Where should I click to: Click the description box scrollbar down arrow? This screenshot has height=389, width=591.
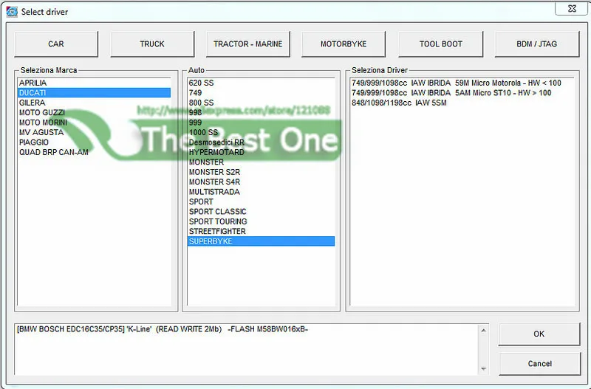point(484,369)
